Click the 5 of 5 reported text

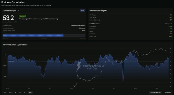[168, 24]
